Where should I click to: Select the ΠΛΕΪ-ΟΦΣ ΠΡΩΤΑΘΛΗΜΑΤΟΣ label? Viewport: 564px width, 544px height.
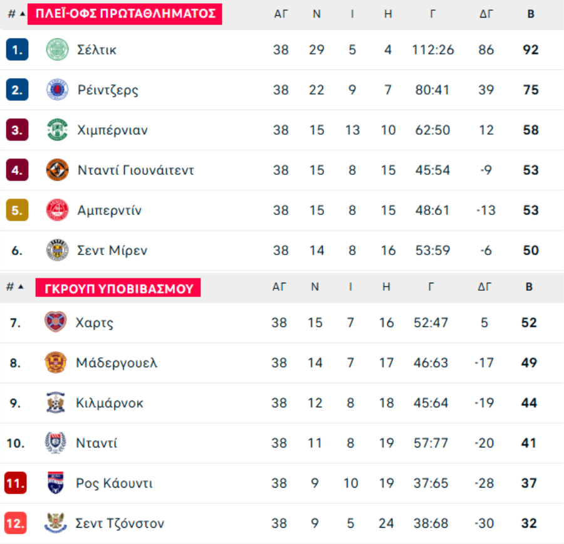pyautogui.click(x=125, y=14)
